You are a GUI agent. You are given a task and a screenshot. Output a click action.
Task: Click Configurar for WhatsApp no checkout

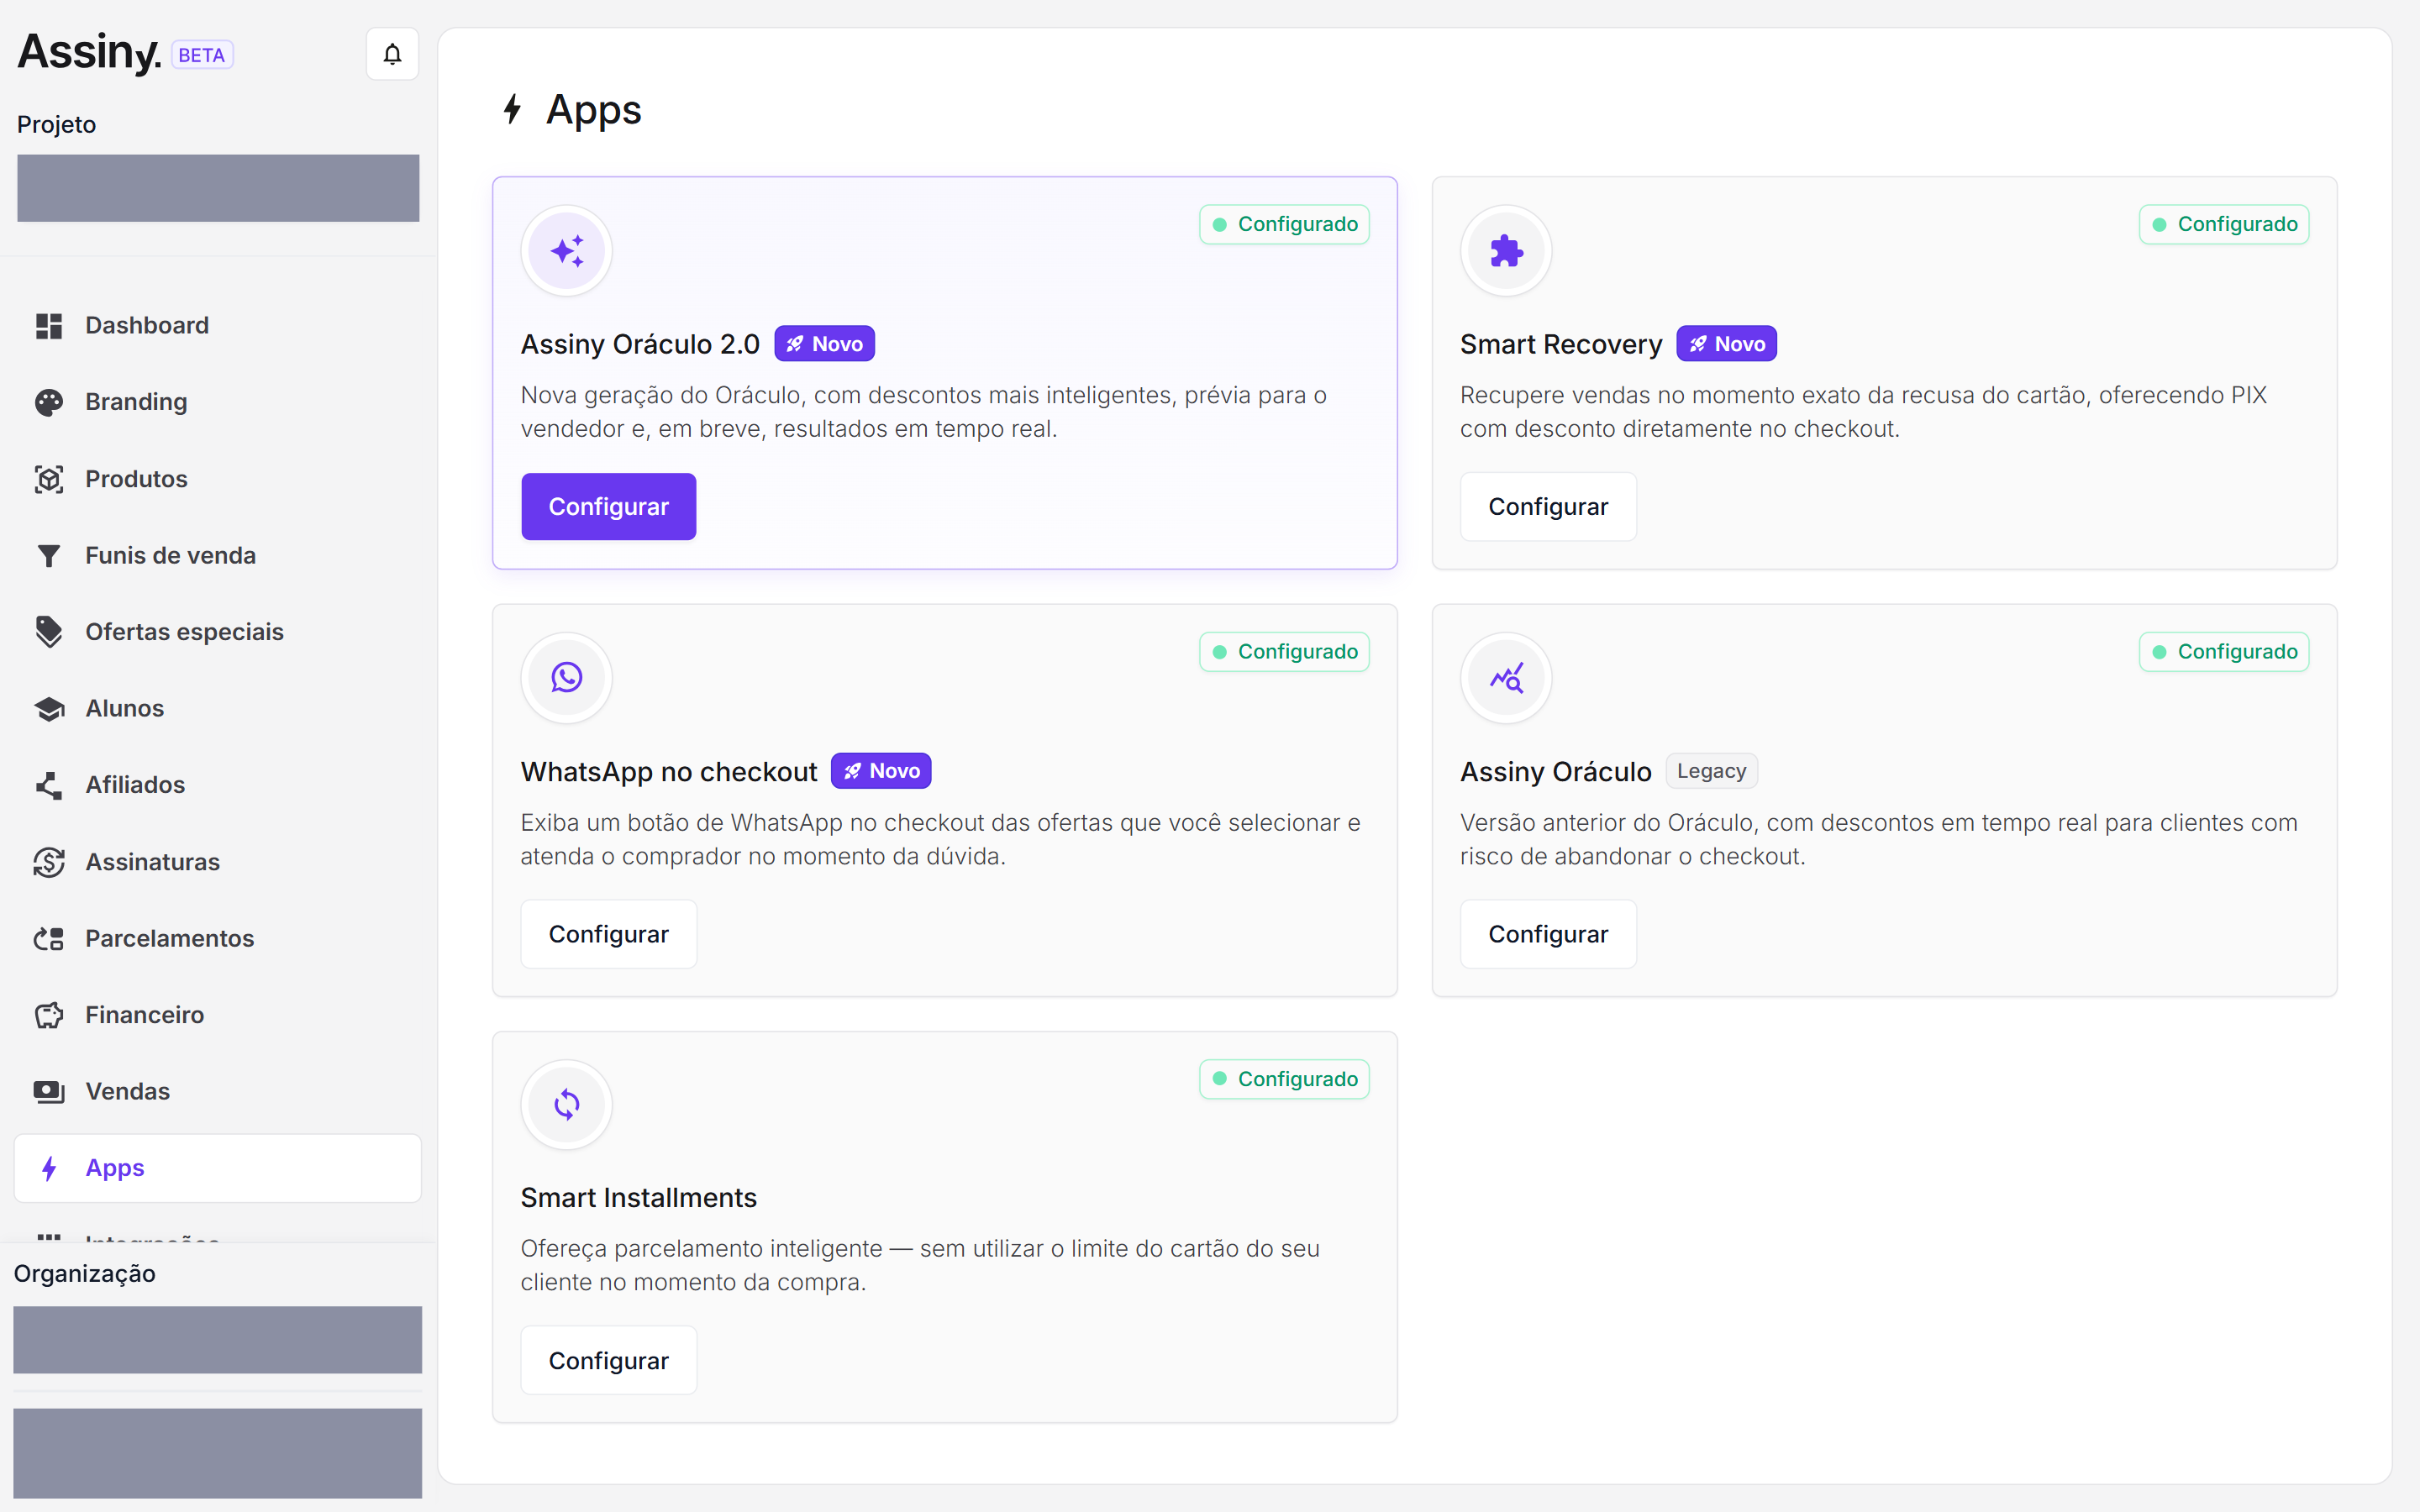coord(608,934)
